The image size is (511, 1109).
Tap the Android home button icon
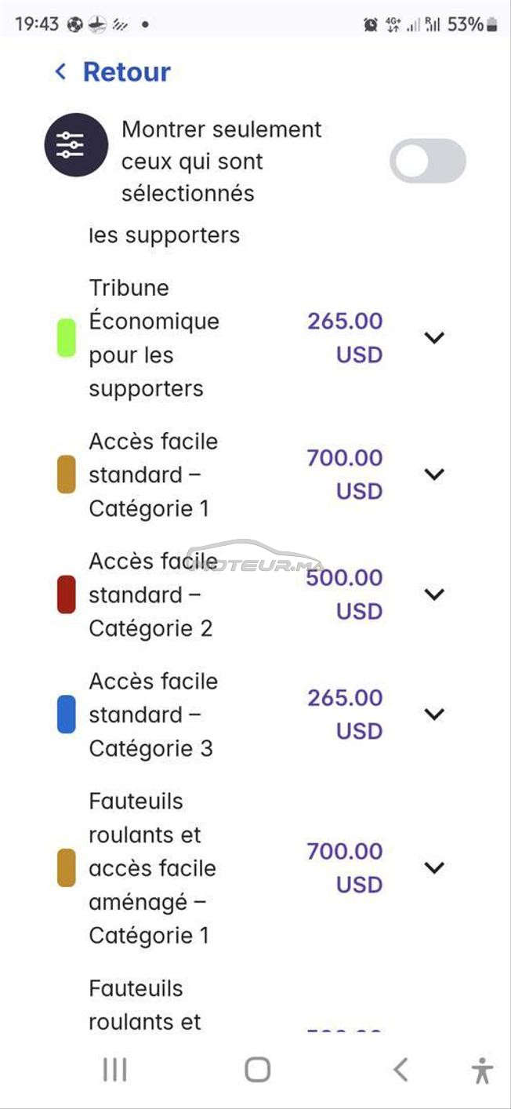(x=257, y=1069)
